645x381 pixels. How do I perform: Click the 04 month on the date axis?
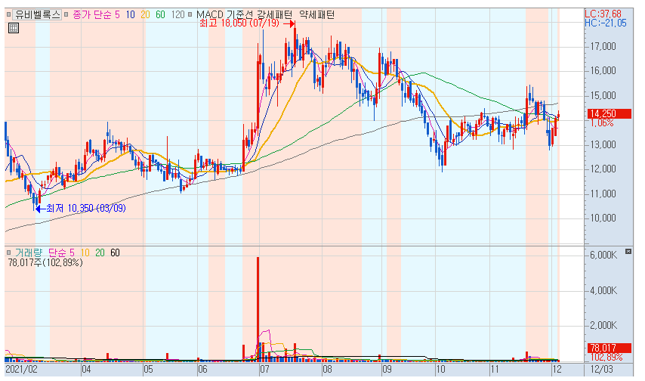[x=86, y=369]
